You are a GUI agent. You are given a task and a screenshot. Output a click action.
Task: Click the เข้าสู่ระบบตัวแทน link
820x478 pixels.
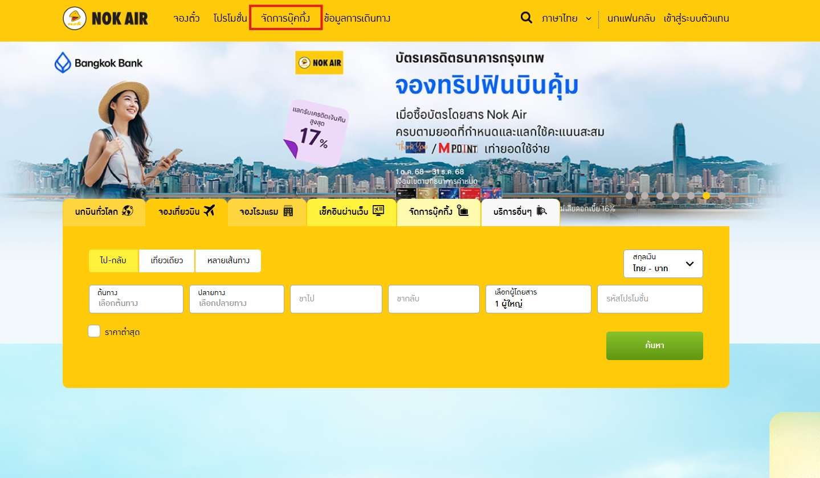695,18
